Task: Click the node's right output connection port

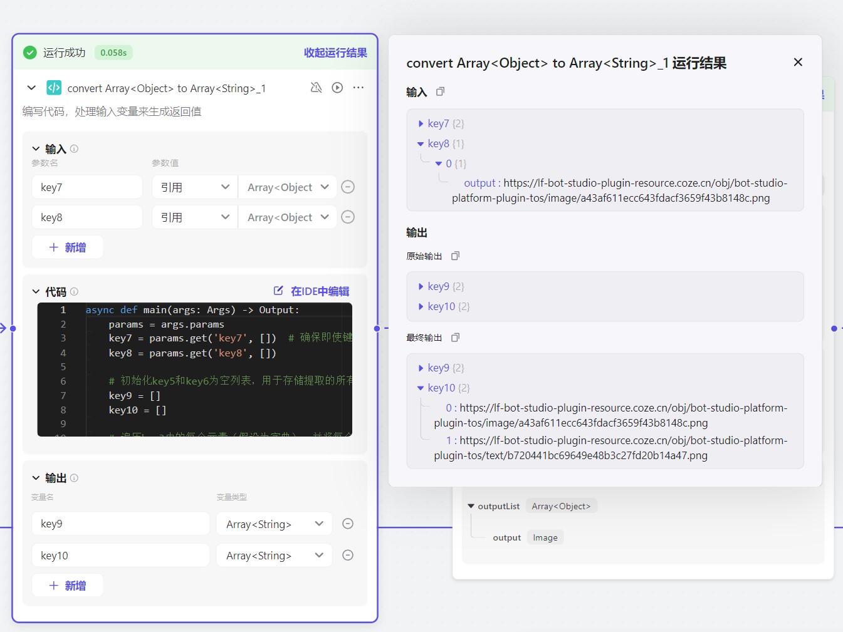Action: [377, 328]
